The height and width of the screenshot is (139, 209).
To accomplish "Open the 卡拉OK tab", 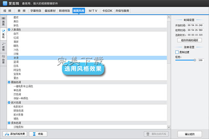I will pos(107,11).
